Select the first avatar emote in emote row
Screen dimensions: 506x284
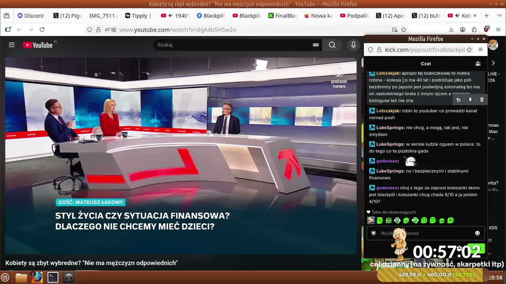(x=371, y=220)
